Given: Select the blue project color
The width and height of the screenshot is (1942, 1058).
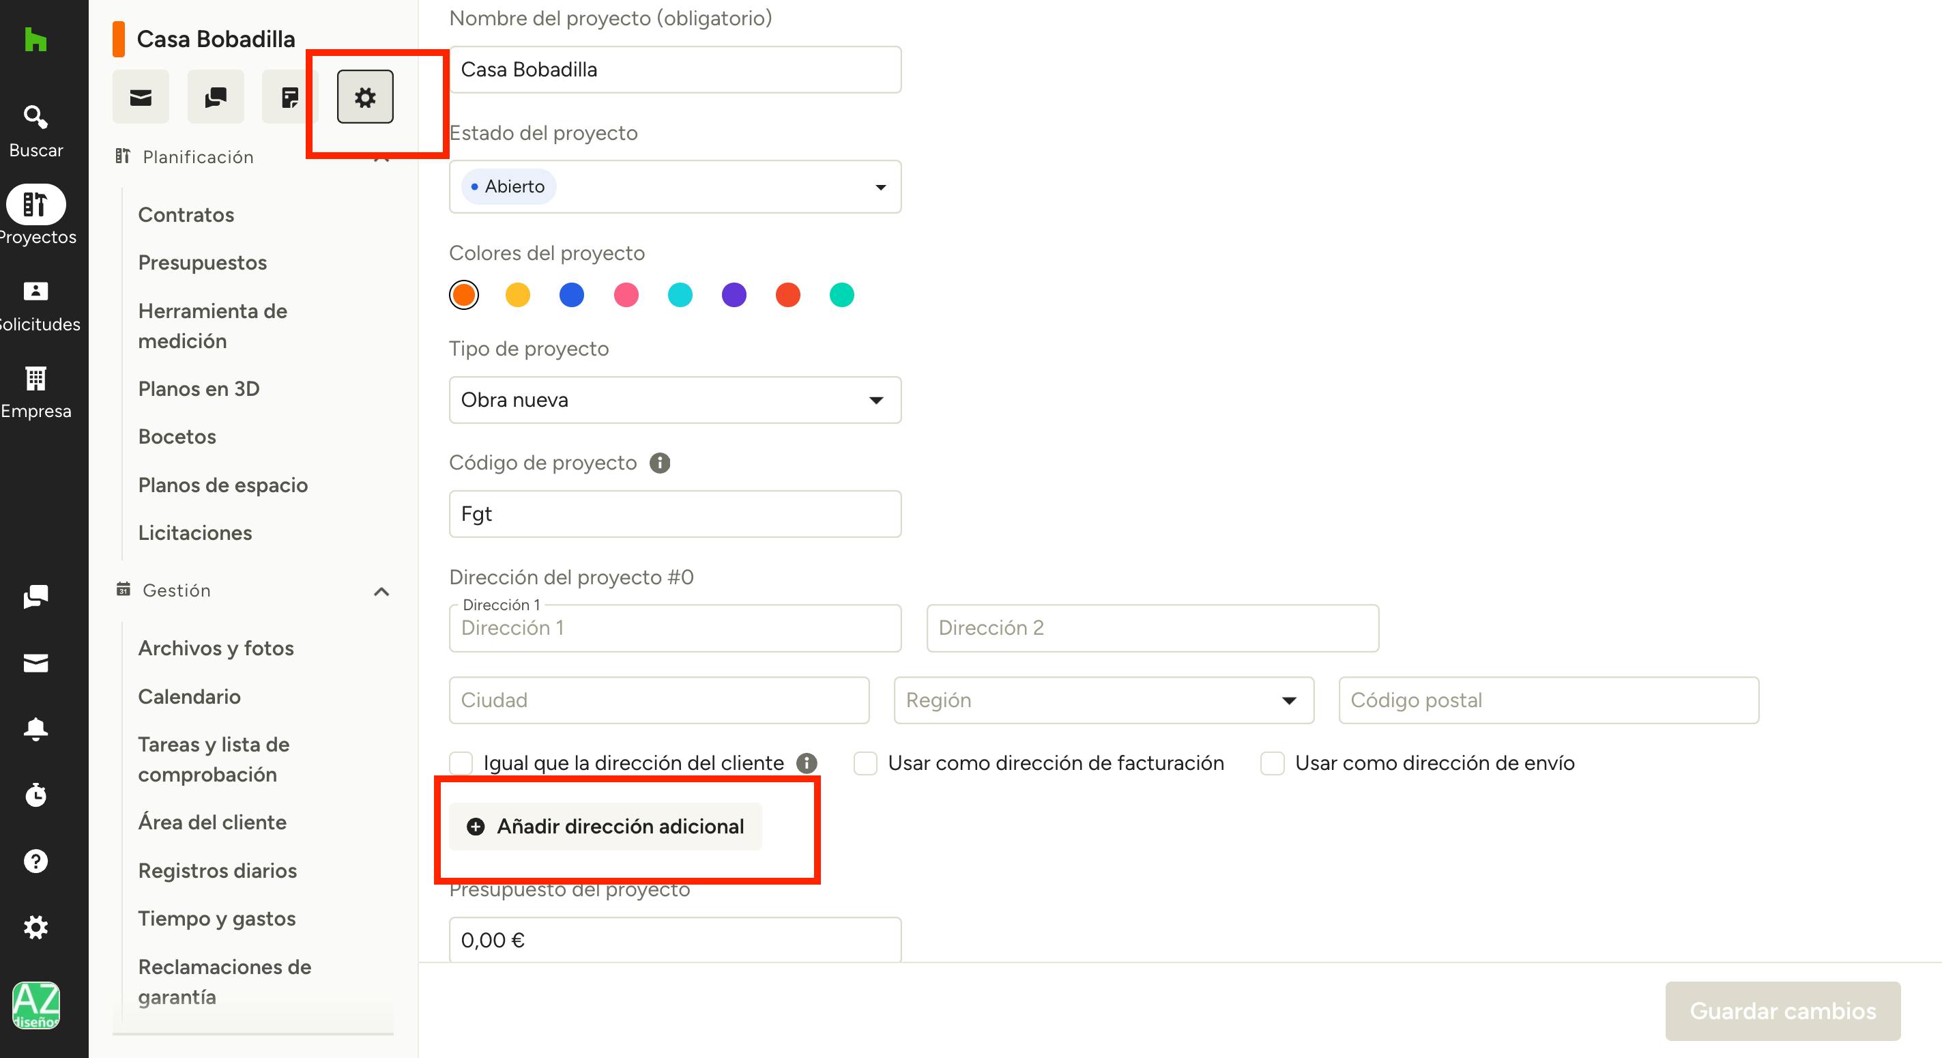Looking at the screenshot, I should (x=571, y=295).
